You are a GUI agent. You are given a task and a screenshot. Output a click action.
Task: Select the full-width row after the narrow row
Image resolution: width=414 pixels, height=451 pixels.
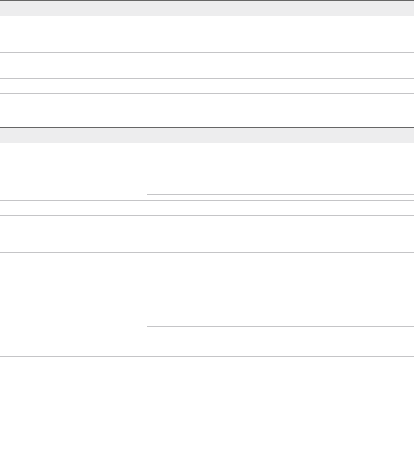pos(207,234)
